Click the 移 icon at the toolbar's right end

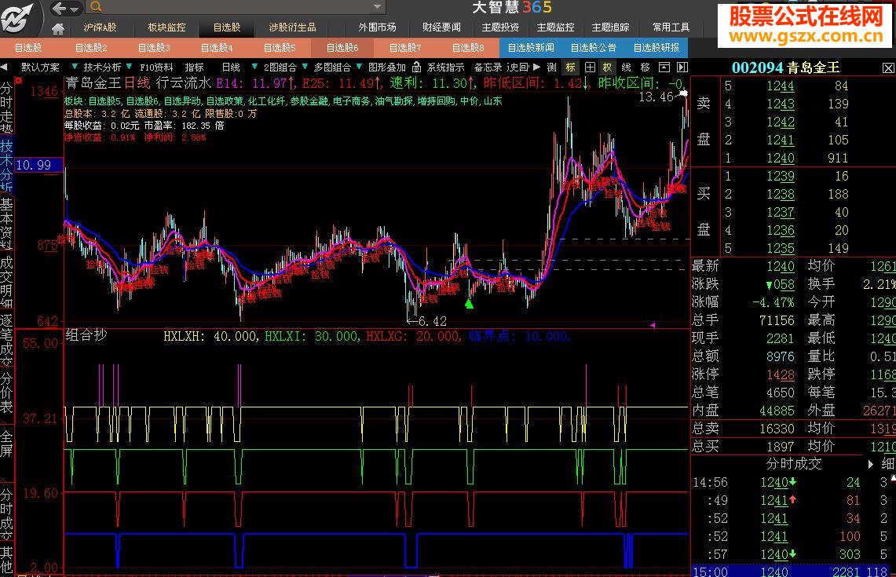pyautogui.click(x=645, y=67)
